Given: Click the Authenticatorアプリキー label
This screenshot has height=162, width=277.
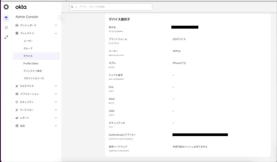Looking at the screenshot, I should (123, 135).
